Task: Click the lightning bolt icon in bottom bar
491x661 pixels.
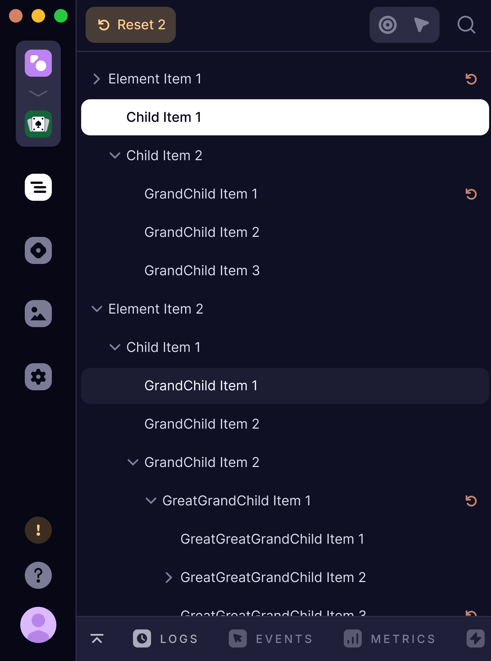Action: point(475,638)
